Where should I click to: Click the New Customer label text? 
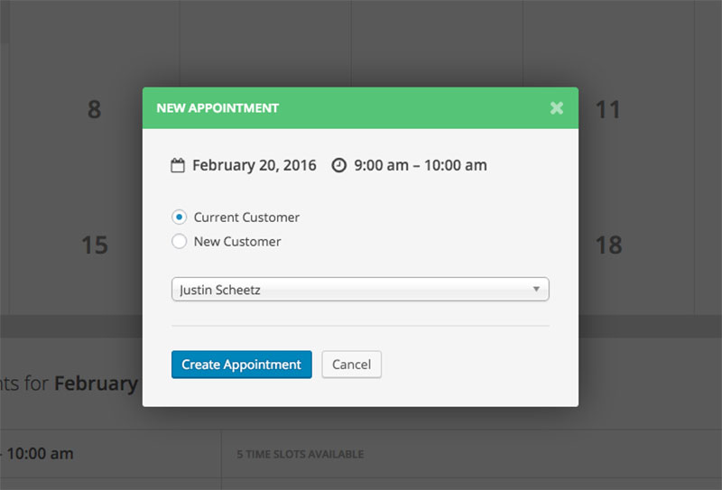[237, 242]
